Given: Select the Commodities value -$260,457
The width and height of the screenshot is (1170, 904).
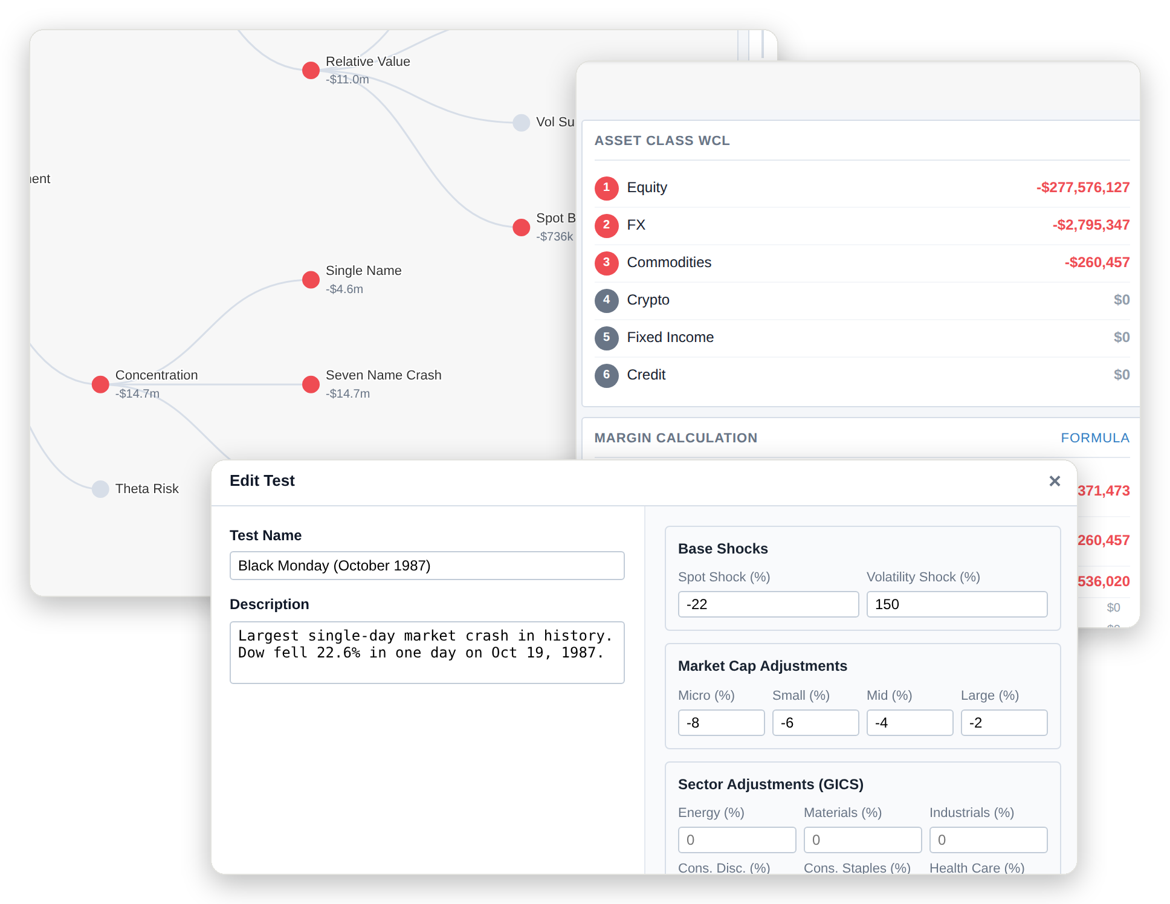Looking at the screenshot, I should pyautogui.click(x=1097, y=262).
